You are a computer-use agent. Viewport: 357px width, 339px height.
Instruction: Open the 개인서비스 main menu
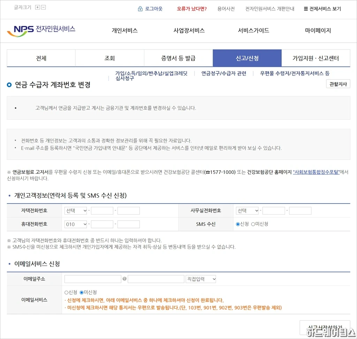(x=124, y=31)
